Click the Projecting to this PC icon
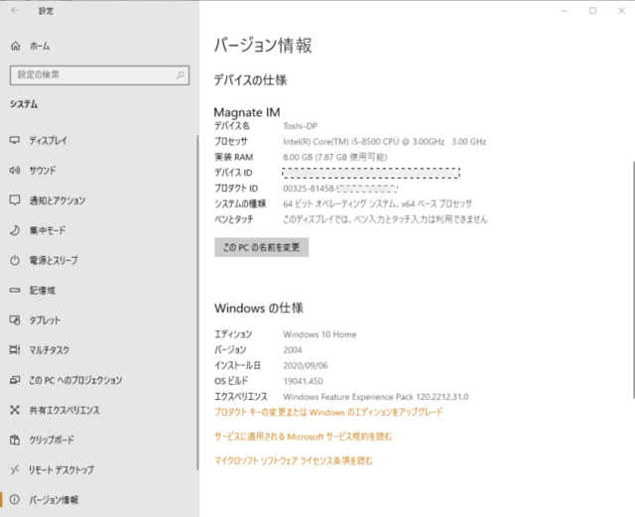 (15, 380)
